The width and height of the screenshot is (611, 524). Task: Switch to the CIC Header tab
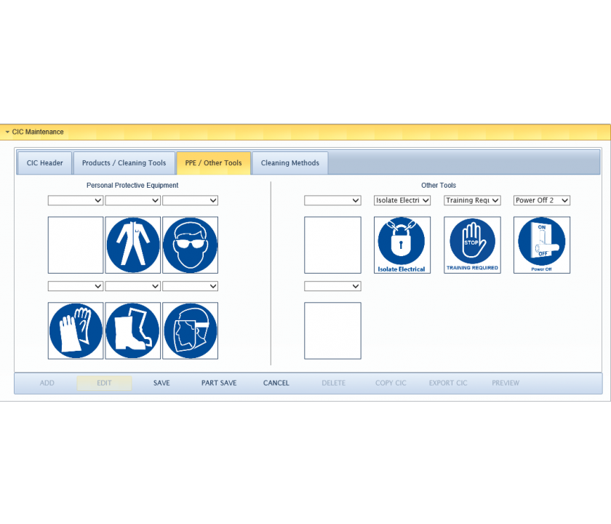44,163
